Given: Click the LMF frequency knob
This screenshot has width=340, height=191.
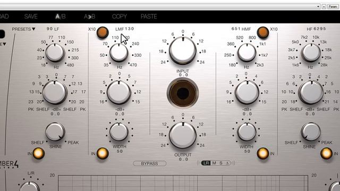Looking at the screenshot, I should pyautogui.click(x=118, y=53).
